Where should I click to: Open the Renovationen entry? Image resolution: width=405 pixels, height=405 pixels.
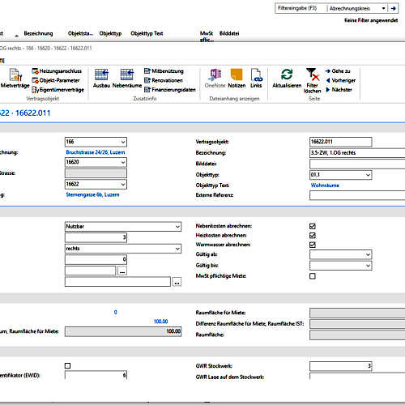(164, 80)
